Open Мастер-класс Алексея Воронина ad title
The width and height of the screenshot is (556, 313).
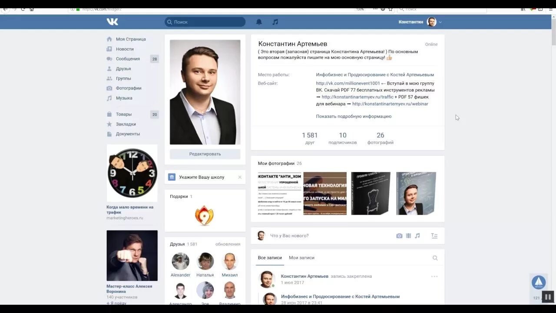point(129,289)
